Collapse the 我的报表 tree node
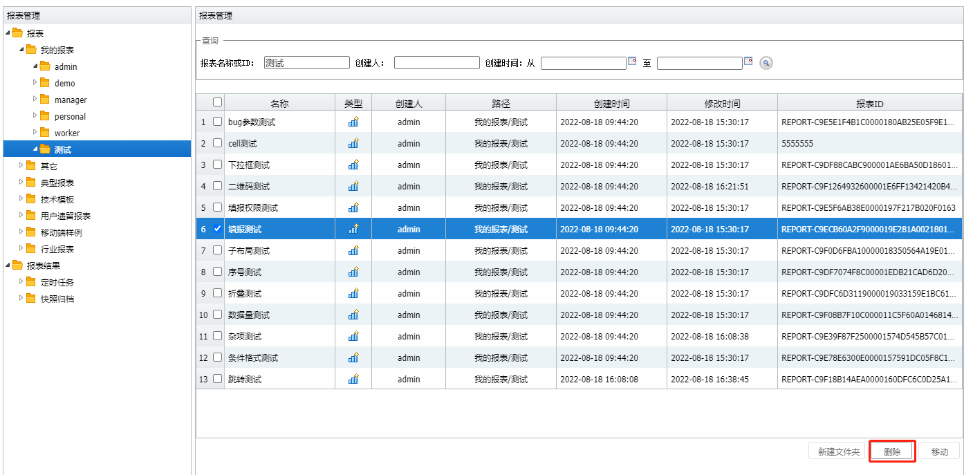The height and width of the screenshot is (475, 964). pyautogui.click(x=21, y=50)
